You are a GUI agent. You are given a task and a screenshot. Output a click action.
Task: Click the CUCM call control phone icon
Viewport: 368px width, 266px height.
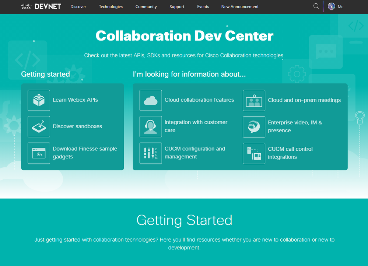pyautogui.click(x=254, y=153)
